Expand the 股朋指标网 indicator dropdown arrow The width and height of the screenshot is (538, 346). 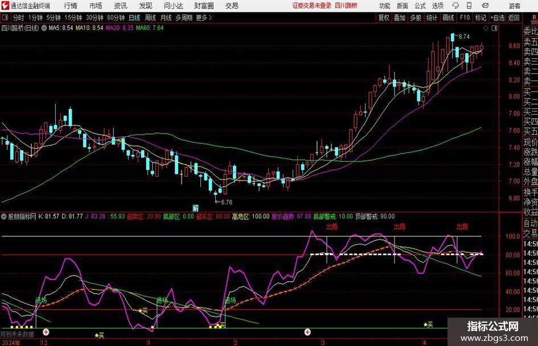pyautogui.click(x=4, y=216)
